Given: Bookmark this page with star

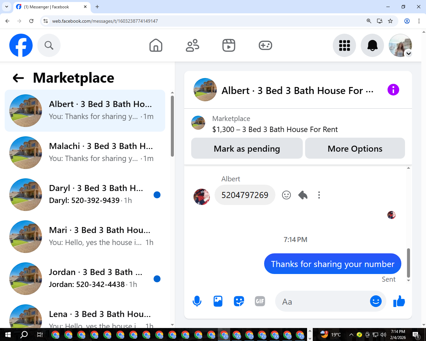Looking at the screenshot, I should point(390,21).
